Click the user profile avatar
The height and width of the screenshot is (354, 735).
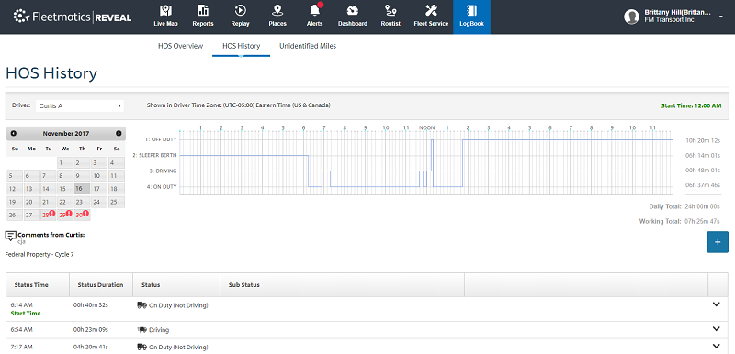point(631,17)
